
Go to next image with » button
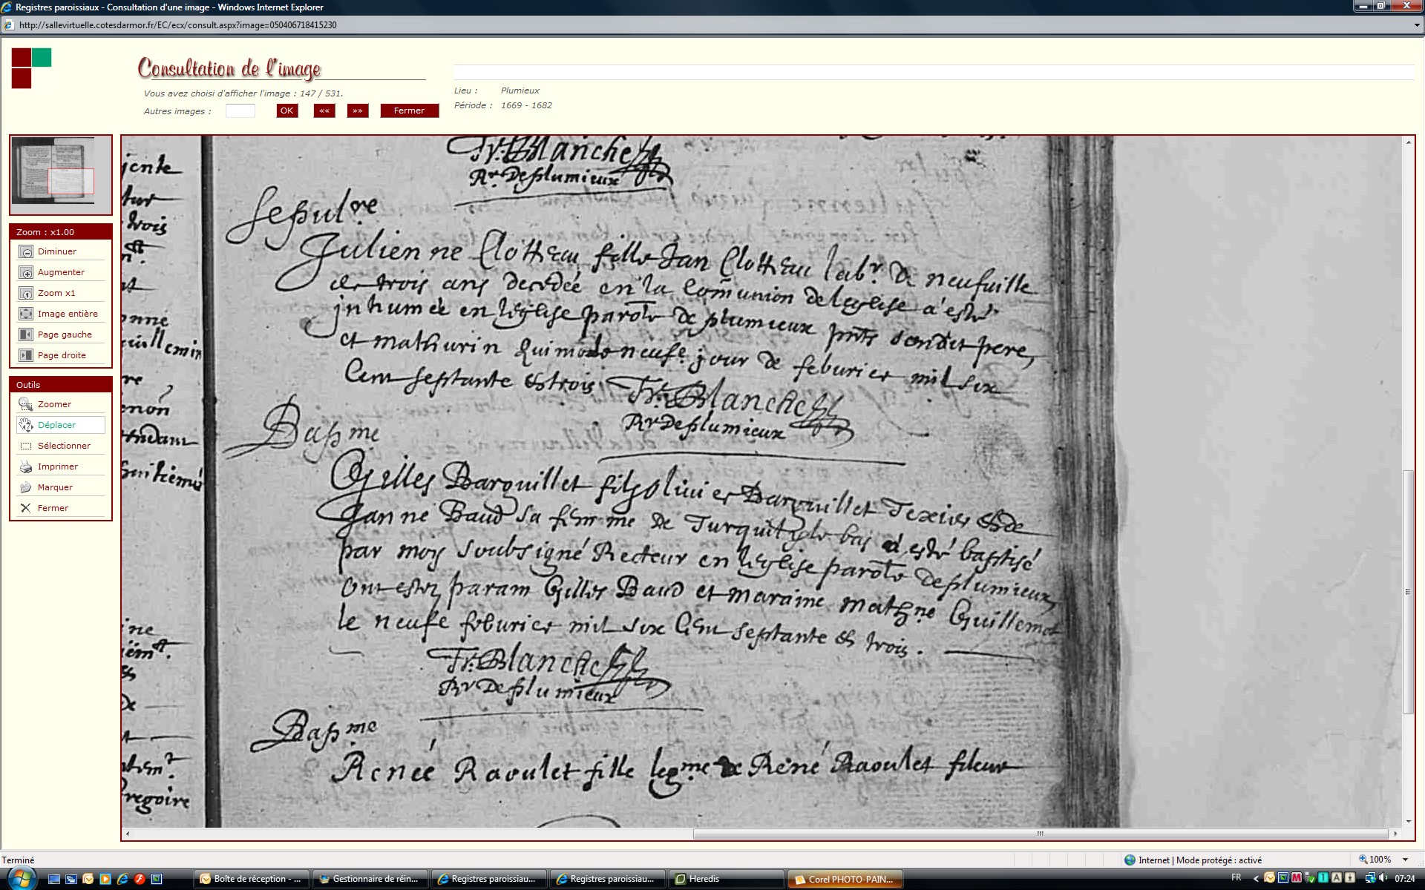[358, 111]
